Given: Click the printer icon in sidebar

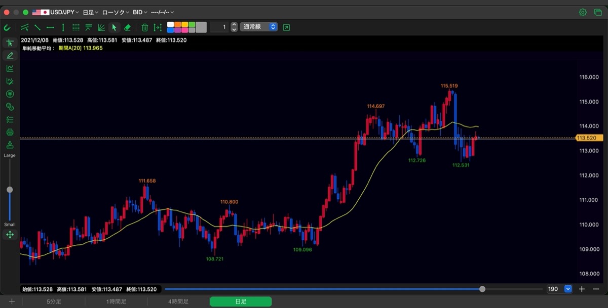Looking at the screenshot, I should (10, 133).
